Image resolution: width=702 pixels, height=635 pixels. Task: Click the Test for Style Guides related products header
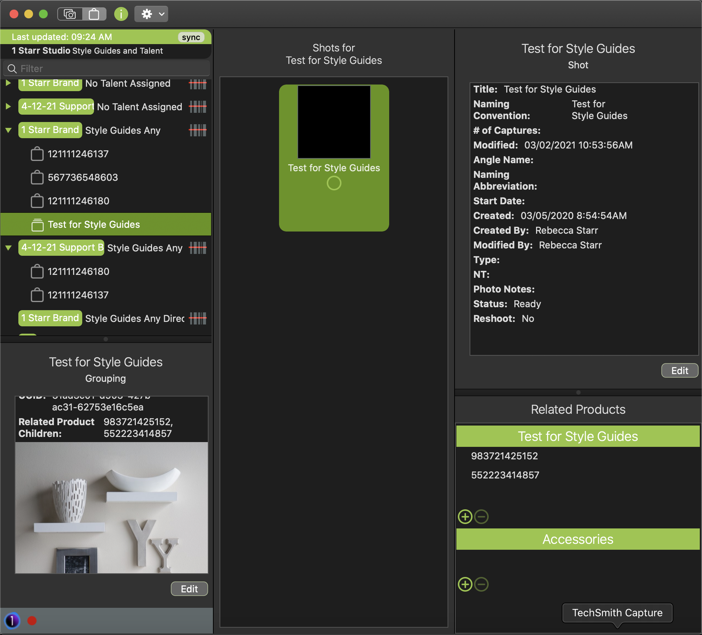(578, 436)
